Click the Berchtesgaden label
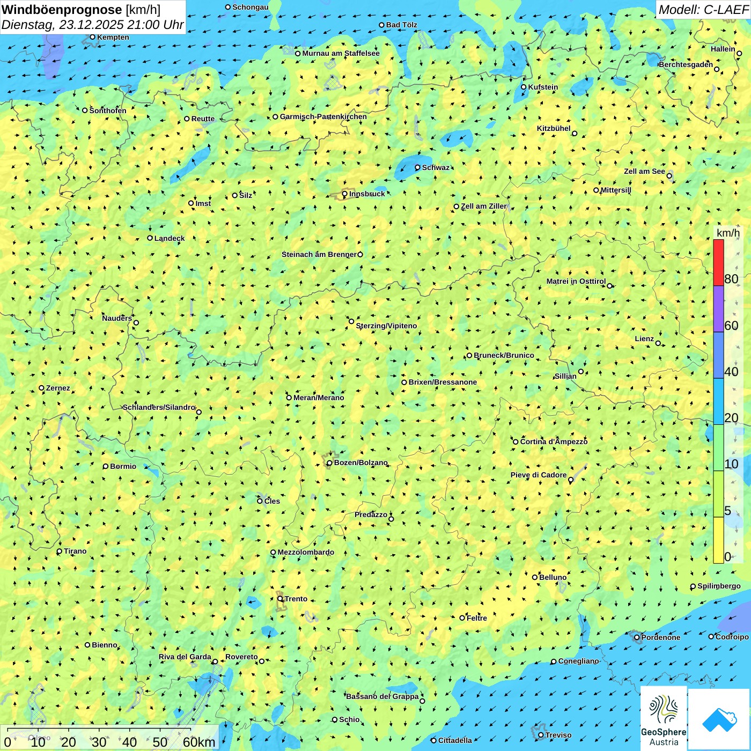751x751 pixels. 686,64
